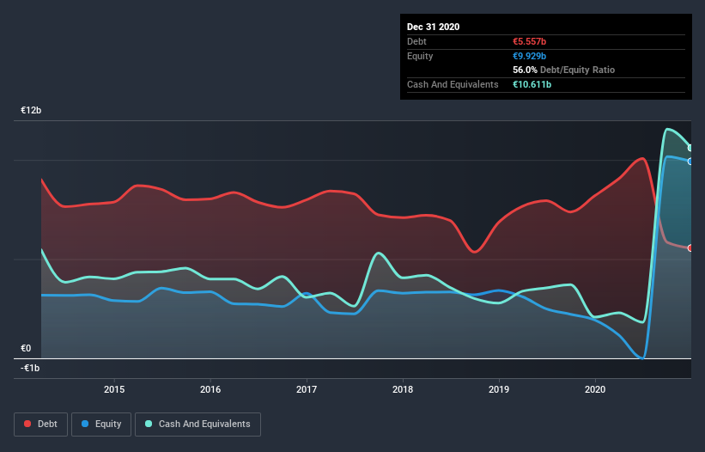Click the red Debt endpoint marker

coord(690,247)
